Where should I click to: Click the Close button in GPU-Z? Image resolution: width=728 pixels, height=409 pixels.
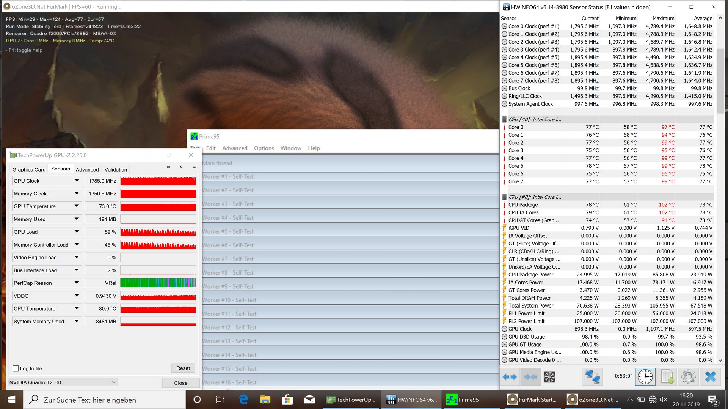(x=180, y=383)
